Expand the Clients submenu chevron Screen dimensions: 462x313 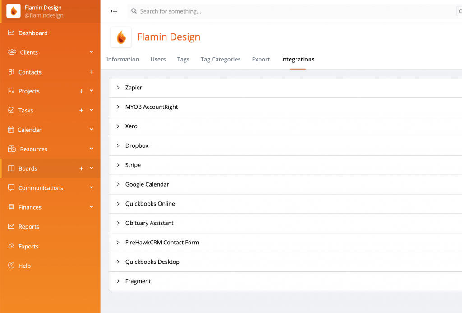(92, 52)
